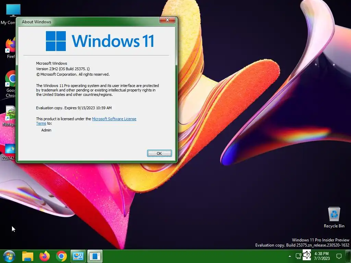Image resolution: width=351 pixels, height=263 pixels.
Task: Launch File Explorer from the taskbar
Action: click(28, 256)
